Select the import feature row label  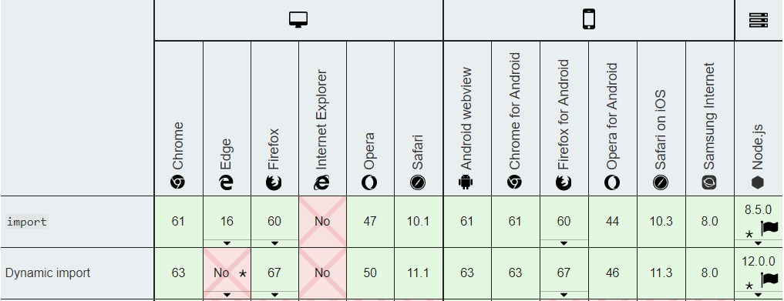pos(27,222)
